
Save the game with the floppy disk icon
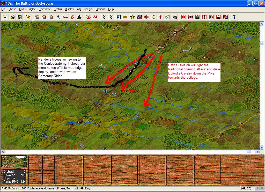point(20,17)
